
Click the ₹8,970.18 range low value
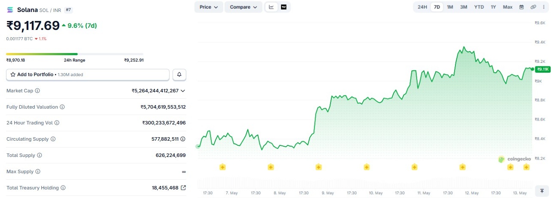tap(15, 60)
